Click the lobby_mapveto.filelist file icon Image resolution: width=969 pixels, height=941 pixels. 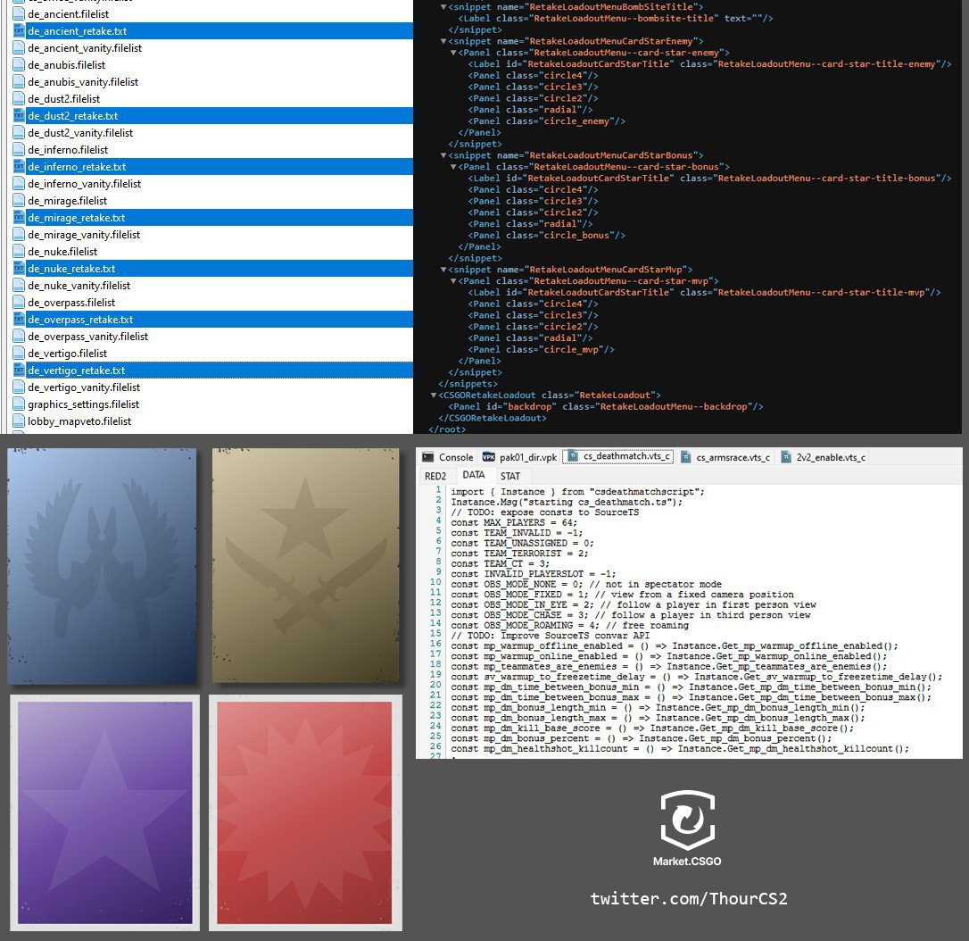tap(19, 421)
